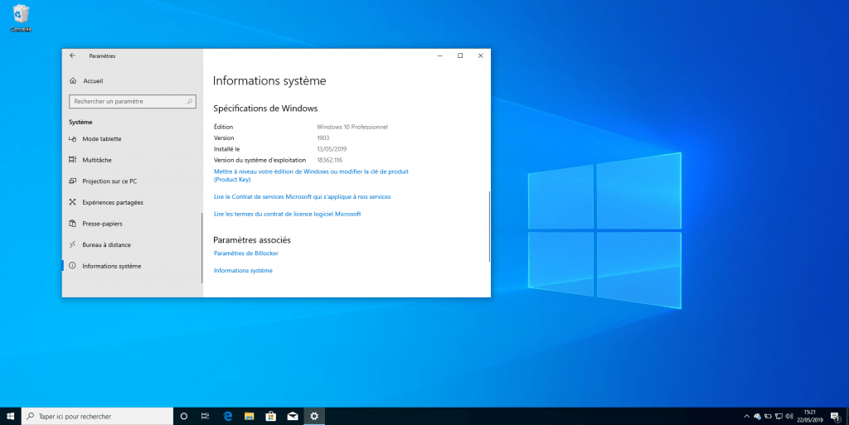Show hidden system tray icons

click(747, 417)
